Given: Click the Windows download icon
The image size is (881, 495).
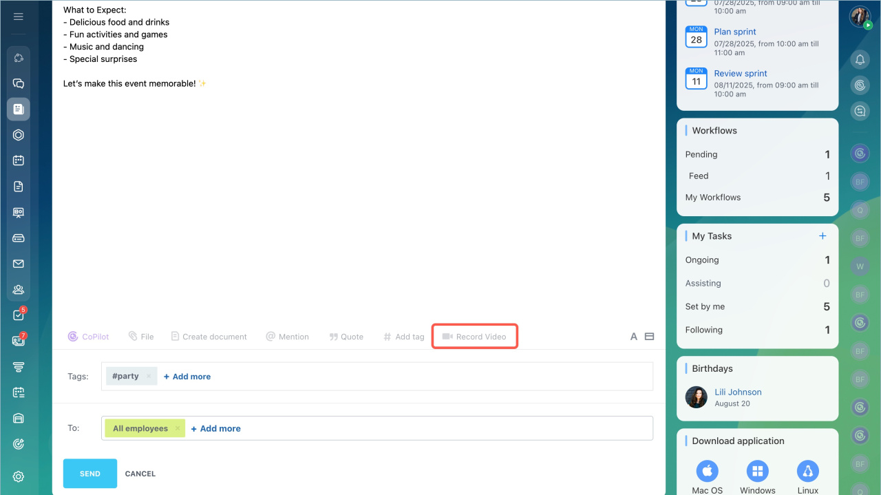Looking at the screenshot, I should 757,472.
